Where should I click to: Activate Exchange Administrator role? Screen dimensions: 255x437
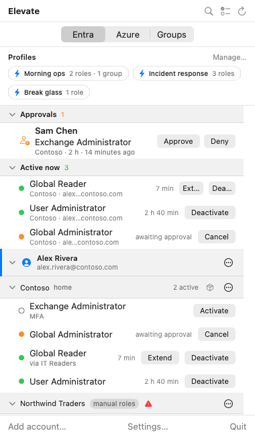214,311
